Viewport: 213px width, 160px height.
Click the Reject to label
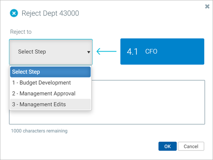(21, 32)
